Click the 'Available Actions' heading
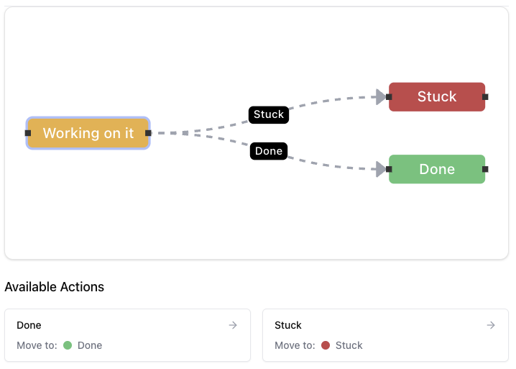 pos(55,287)
